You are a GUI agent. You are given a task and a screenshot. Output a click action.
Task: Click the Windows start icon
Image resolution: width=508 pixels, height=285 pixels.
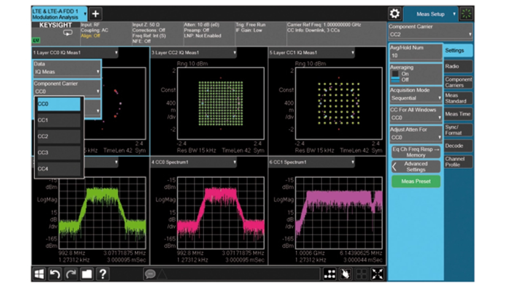[39, 274]
